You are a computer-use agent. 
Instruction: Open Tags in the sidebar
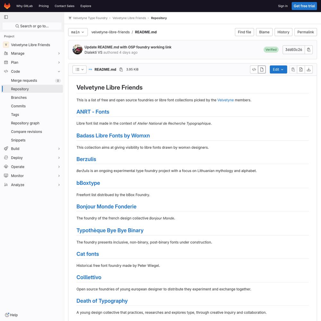click(x=32, y=115)
